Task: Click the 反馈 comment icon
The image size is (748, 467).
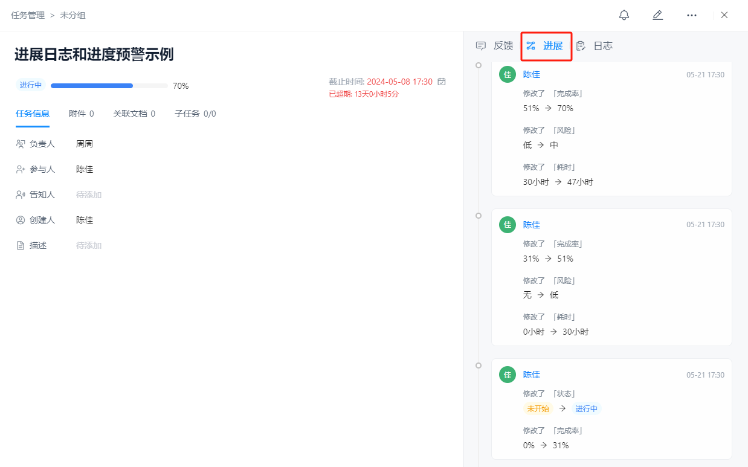Action: (481, 45)
